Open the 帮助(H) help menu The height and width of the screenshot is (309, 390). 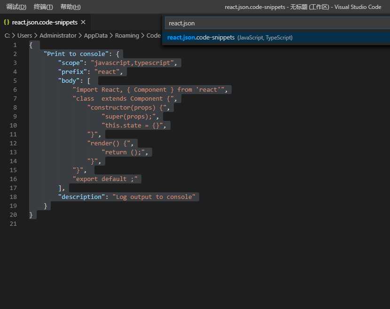pos(70,7)
